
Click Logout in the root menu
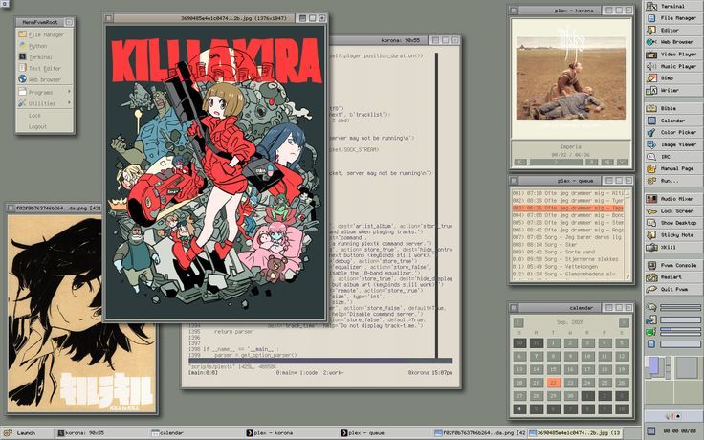[x=37, y=126]
